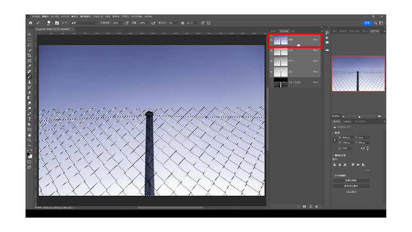
Task: Click the Home icon in options bar
Action: [30, 23]
